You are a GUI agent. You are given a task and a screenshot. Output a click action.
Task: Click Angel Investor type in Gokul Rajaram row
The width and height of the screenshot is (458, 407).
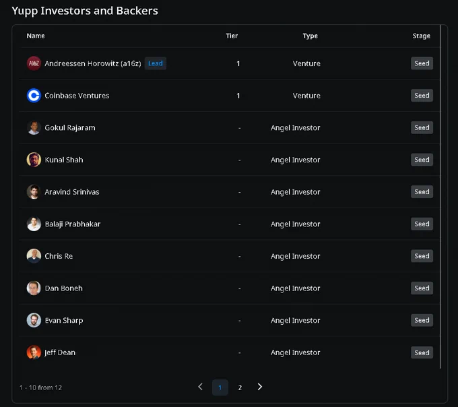[x=295, y=128]
